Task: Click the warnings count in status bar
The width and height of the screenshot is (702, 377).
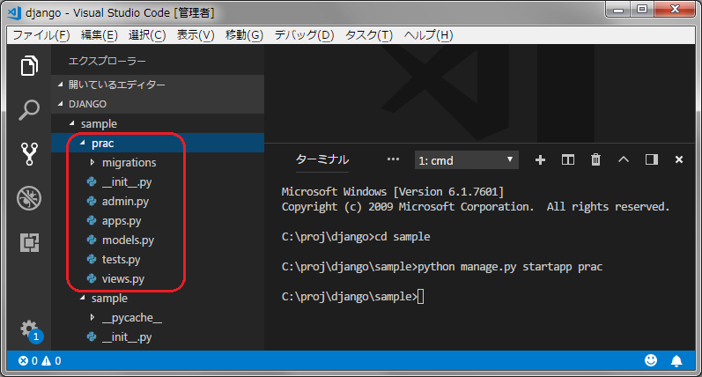Action: pos(51,361)
